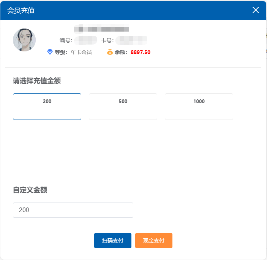Click the 请选择充值金额 heading
The width and height of the screenshot is (267, 260).
point(37,81)
